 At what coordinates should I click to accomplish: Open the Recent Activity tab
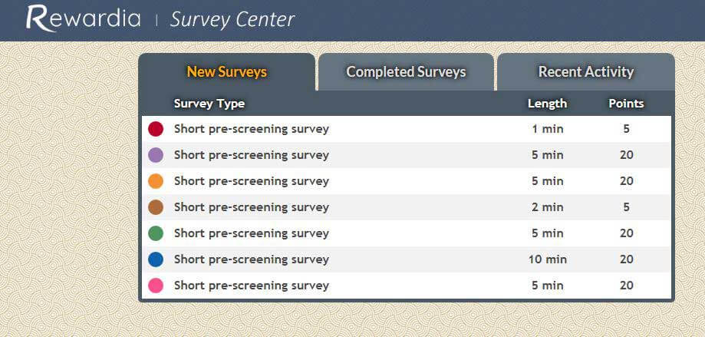pos(586,72)
